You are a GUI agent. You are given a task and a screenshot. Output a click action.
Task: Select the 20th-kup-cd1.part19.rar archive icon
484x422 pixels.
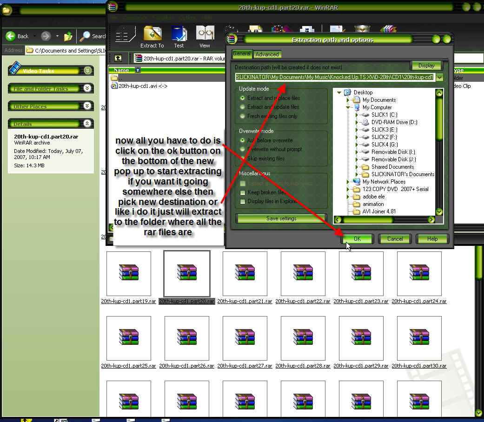click(x=129, y=273)
